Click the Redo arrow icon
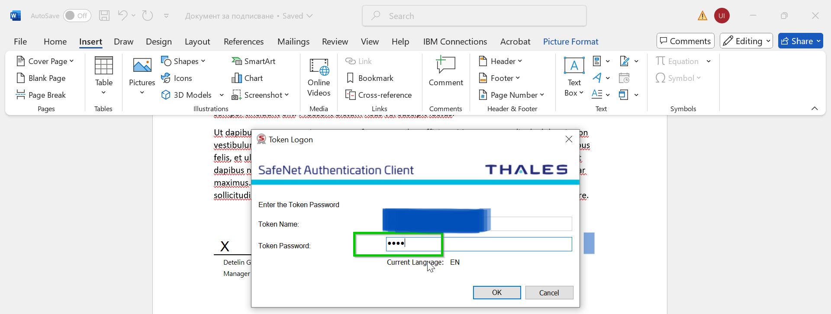The height and width of the screenshot is (314, 831). click(148, 16)
